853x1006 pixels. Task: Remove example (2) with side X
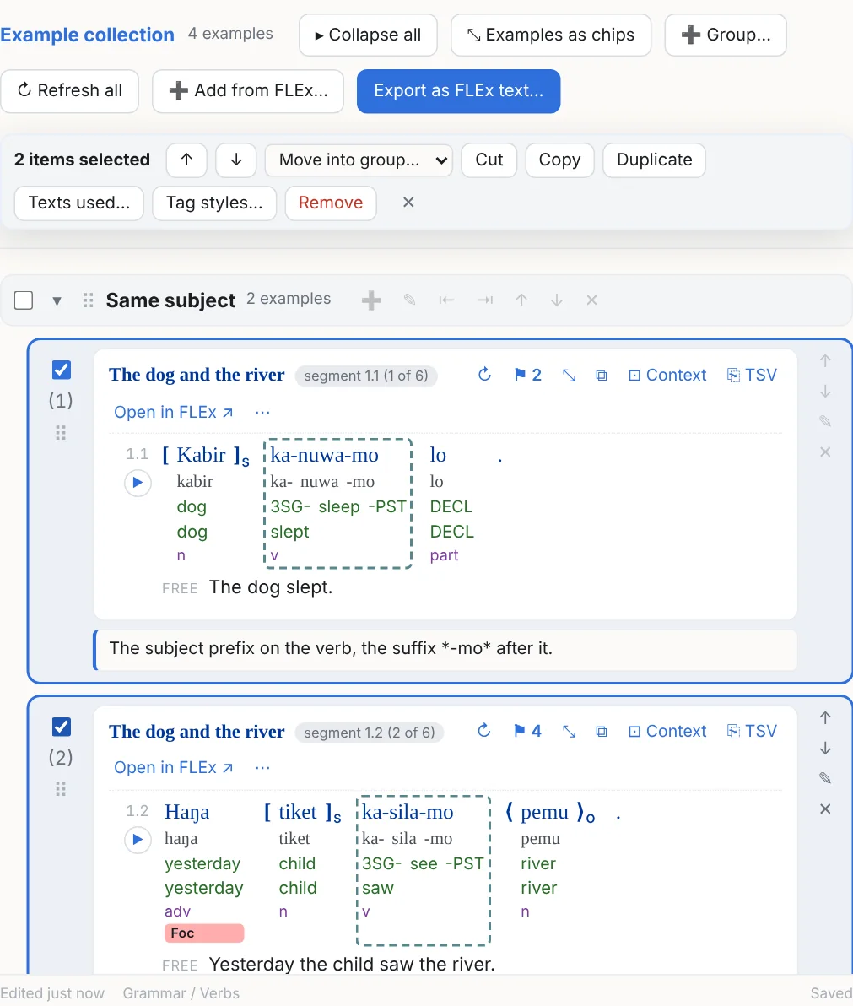click(825, 809)
